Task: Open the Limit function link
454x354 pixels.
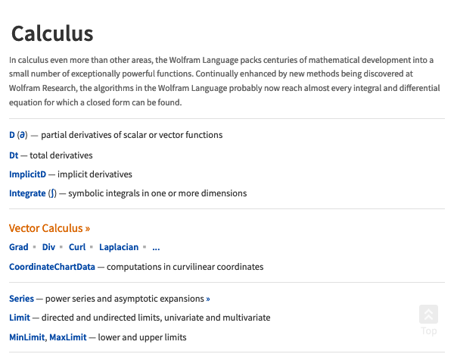Action: tap(20, 318)
